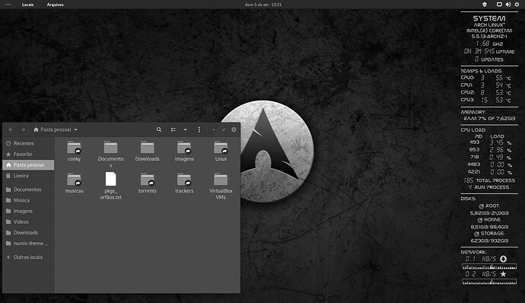Open the clock showing dom 5 de abr
Screen dimensions: 525x303
point(262,5)
